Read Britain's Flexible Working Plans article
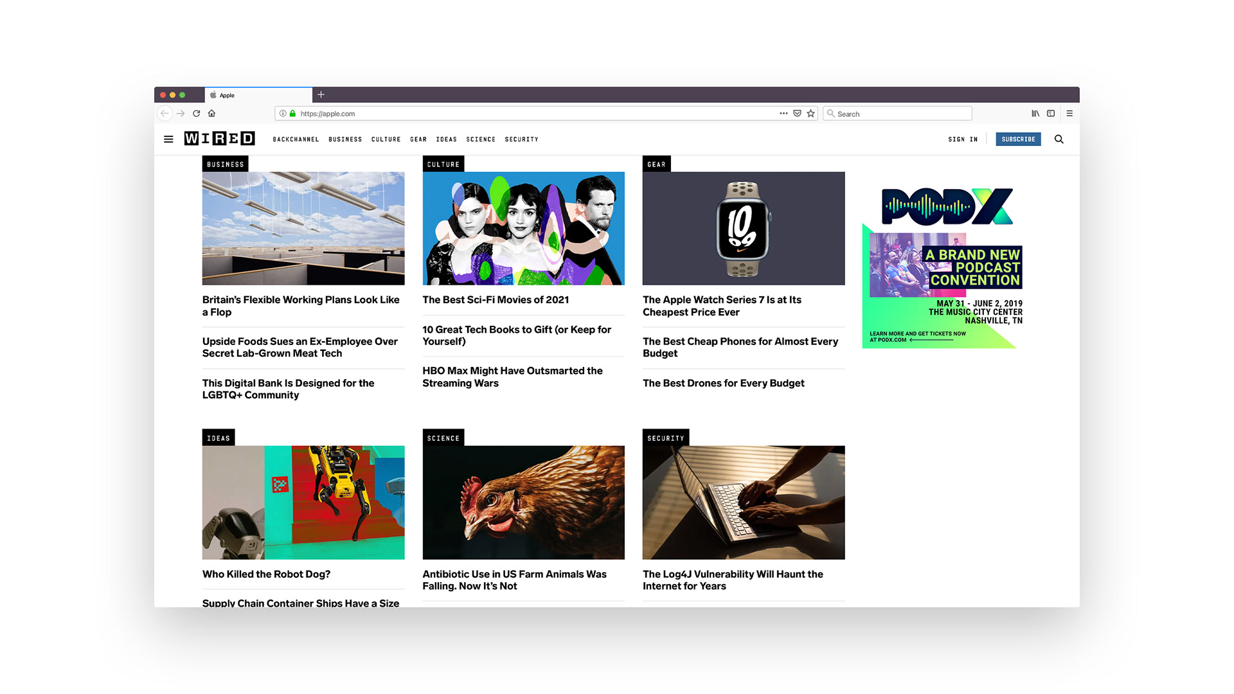The width and height of the screenshot is (1234, 694). 301,306
